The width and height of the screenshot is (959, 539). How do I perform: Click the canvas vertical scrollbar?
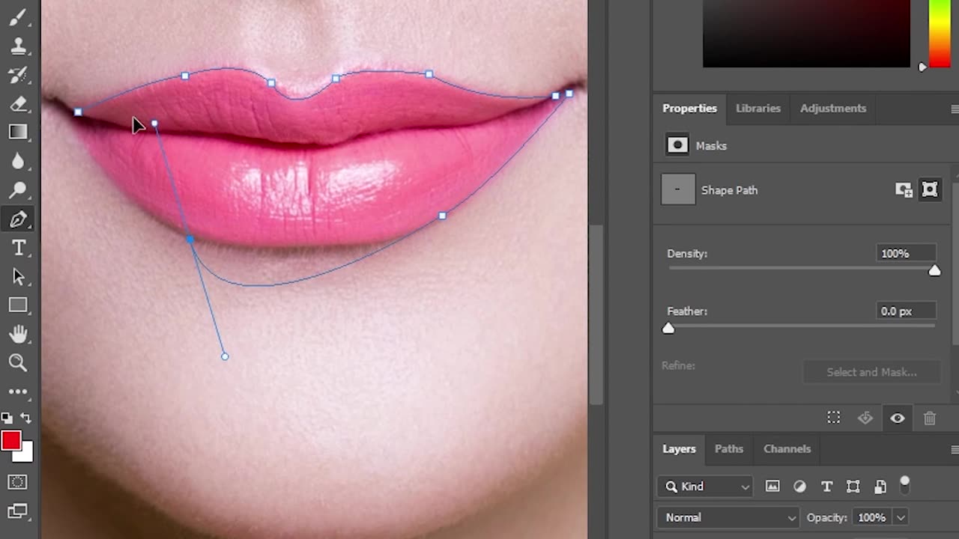596,314
